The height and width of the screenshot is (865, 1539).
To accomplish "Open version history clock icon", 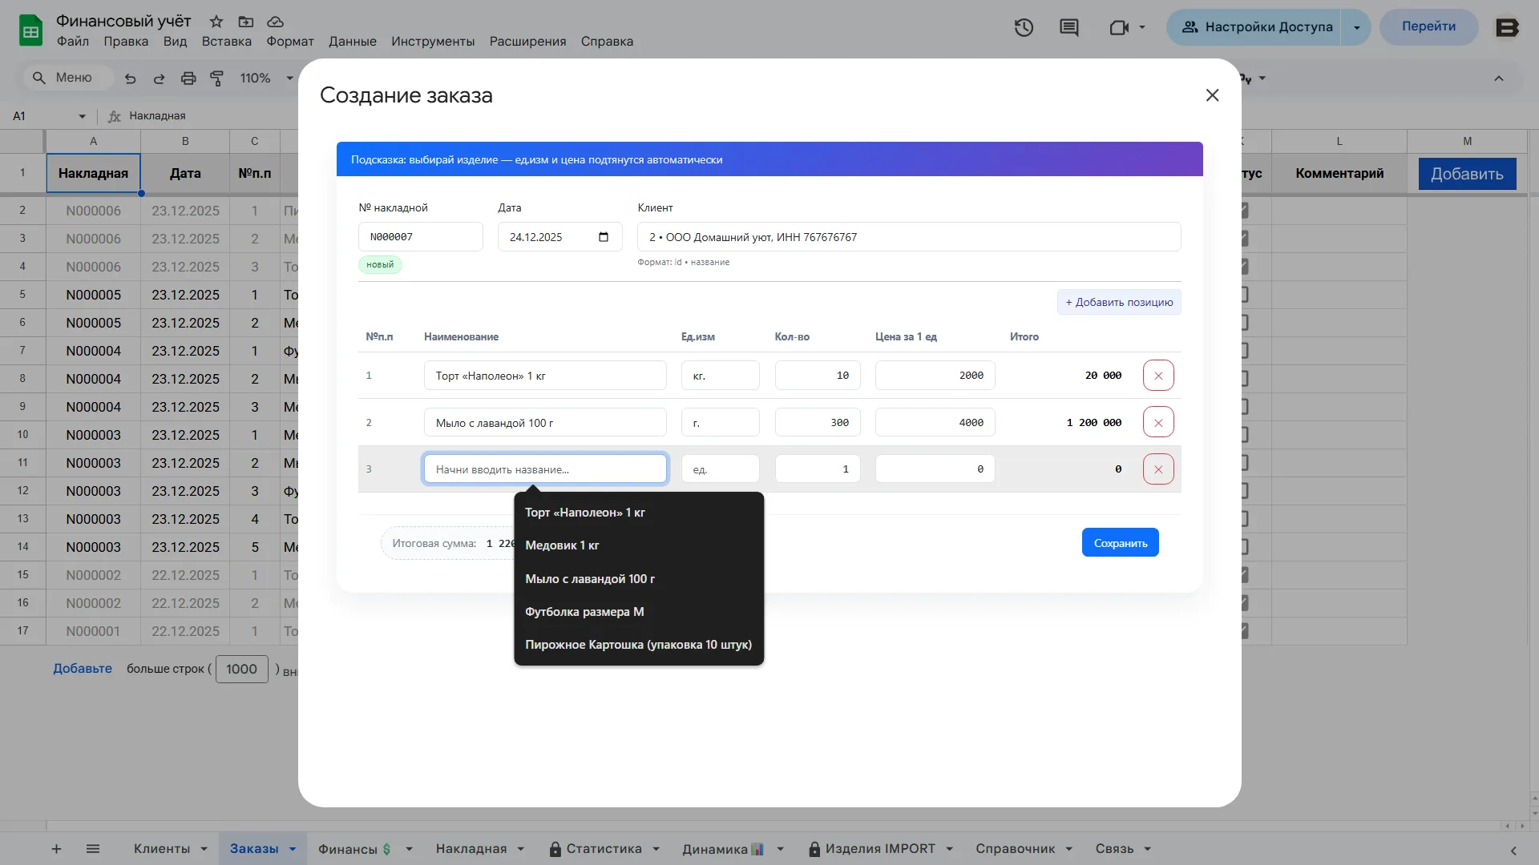I will pyautogui.click(x=1024, y=28).
